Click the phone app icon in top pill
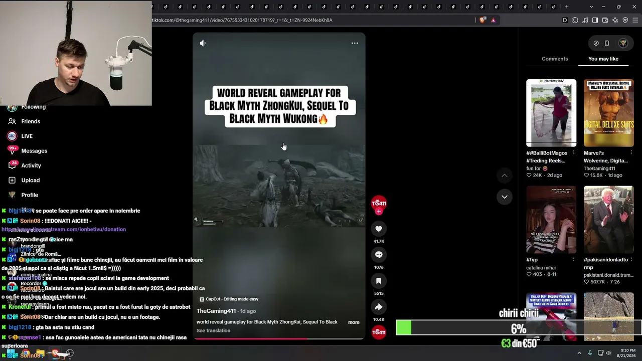The image size is (642, 361). tap(607, 43)
